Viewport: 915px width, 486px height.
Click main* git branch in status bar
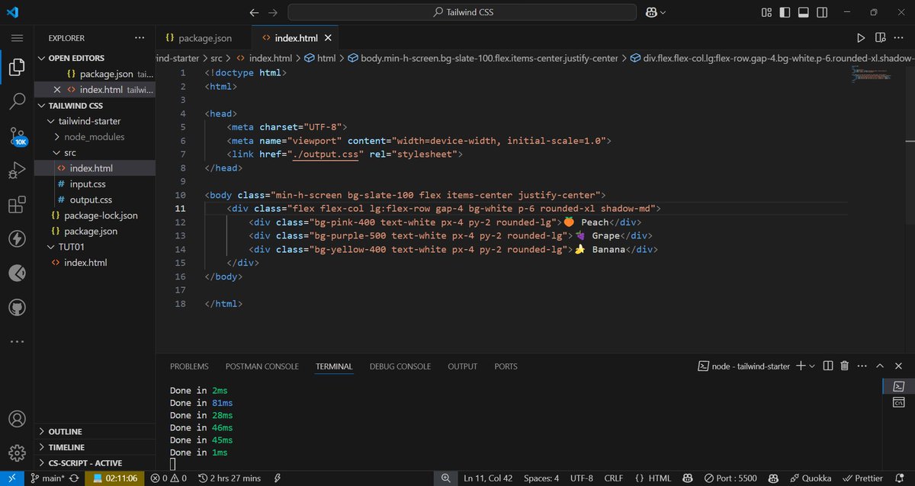[48, 478]
